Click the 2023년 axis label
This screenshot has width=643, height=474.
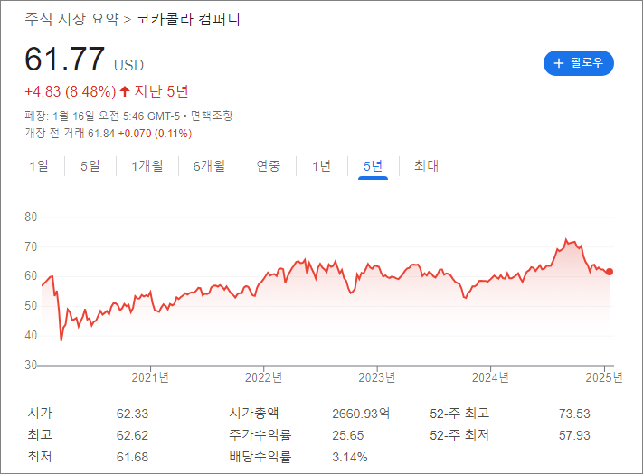pos(377,377)
